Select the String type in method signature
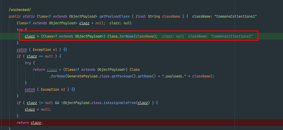 coord(154,16)
